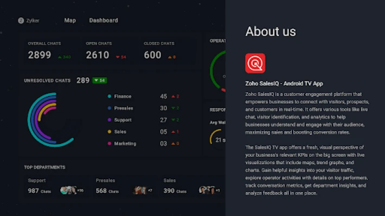Click the yellow Sales legend dot
The height and width of the screenshot is (216, 385).
[x=110, y=132]
